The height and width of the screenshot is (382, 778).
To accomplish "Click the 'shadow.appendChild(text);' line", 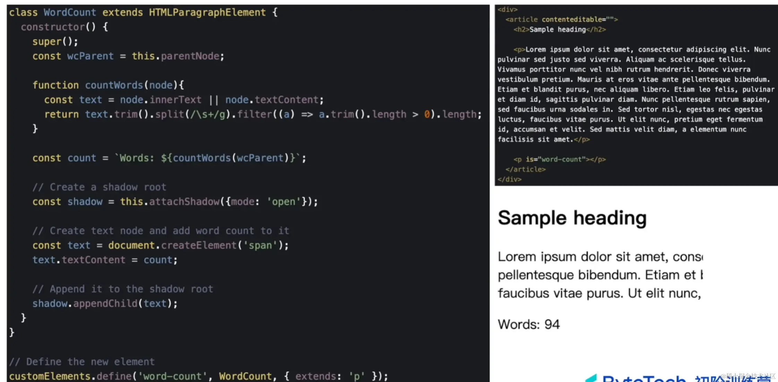I will [105, 303].
